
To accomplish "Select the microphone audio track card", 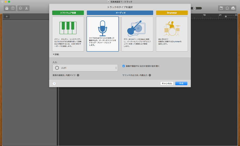I will [103, 34].
